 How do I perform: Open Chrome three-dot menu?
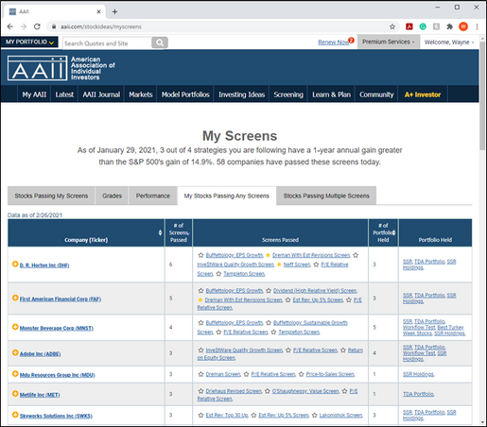coord(477,26)
